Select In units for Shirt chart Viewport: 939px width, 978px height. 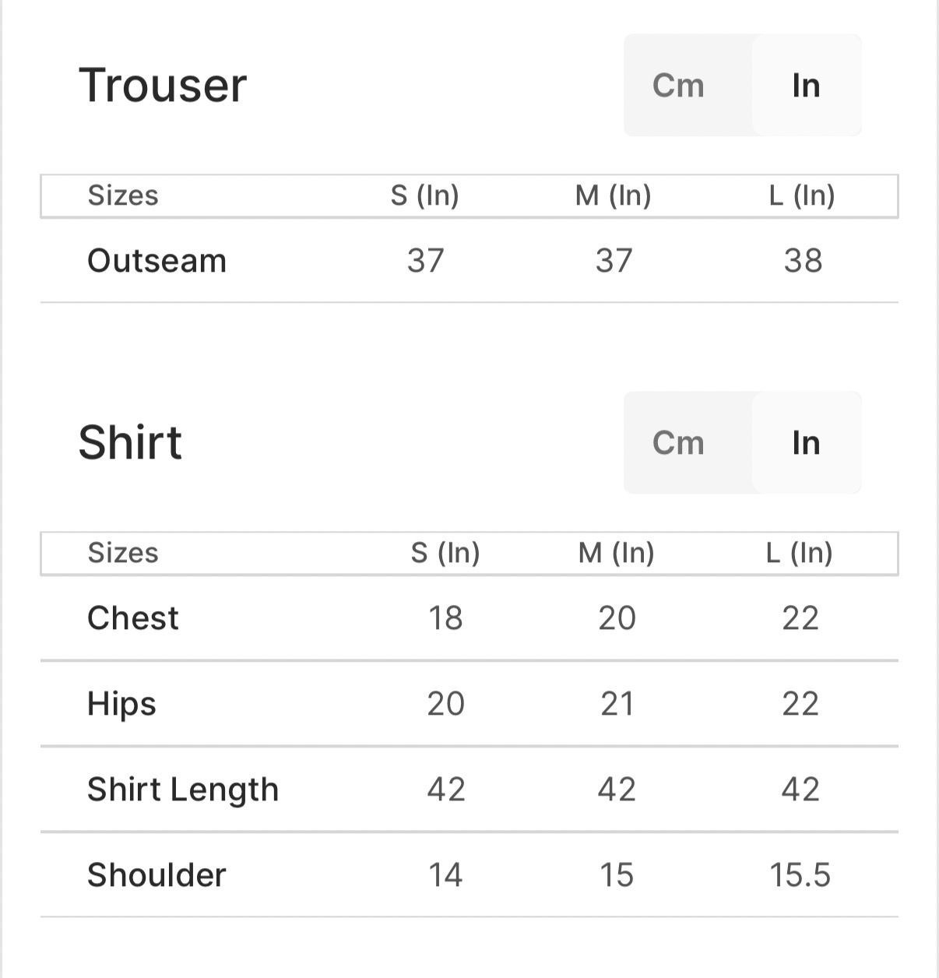[x=806, y=443]
